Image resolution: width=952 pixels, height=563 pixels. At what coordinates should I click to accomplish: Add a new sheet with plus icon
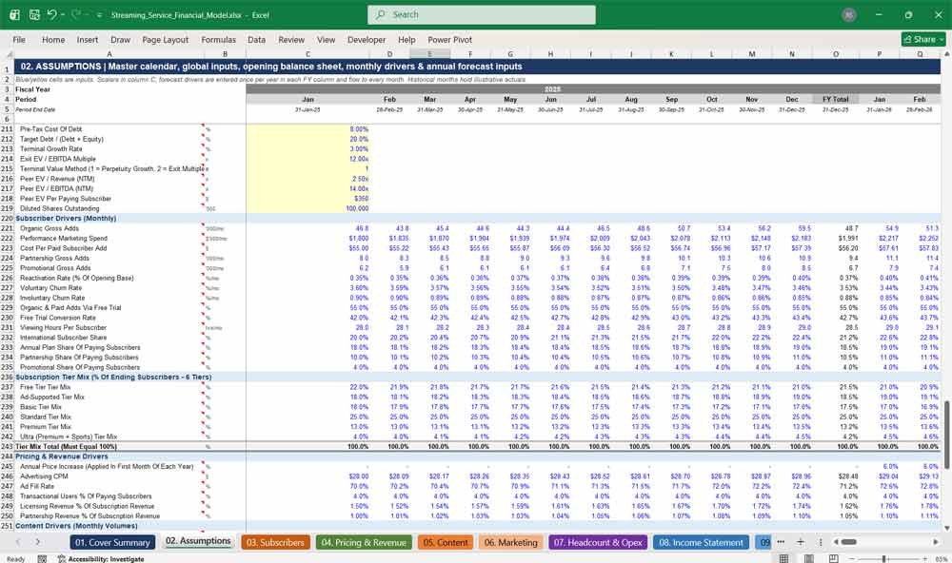pyautogui.click(x=801, y=542)
